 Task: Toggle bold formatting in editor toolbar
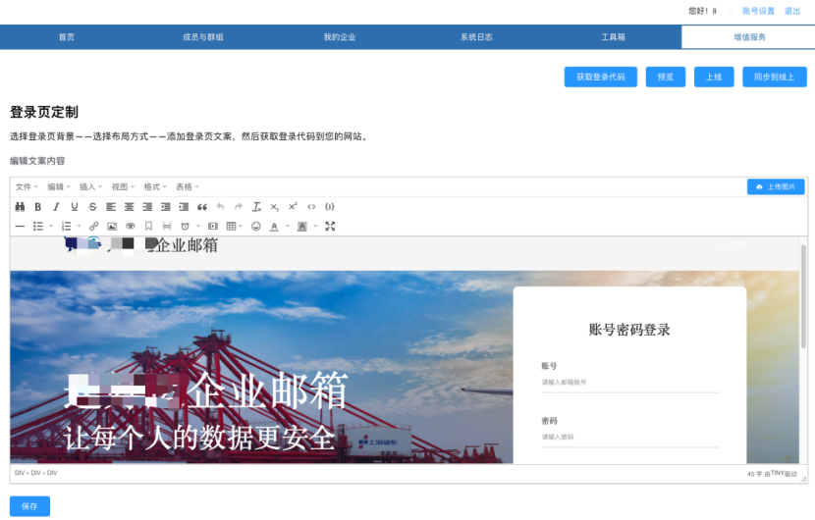click(38, 207)
